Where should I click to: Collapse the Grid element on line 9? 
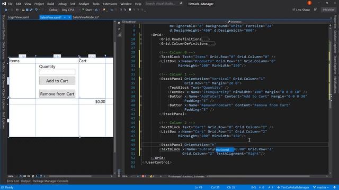(141, 35)
